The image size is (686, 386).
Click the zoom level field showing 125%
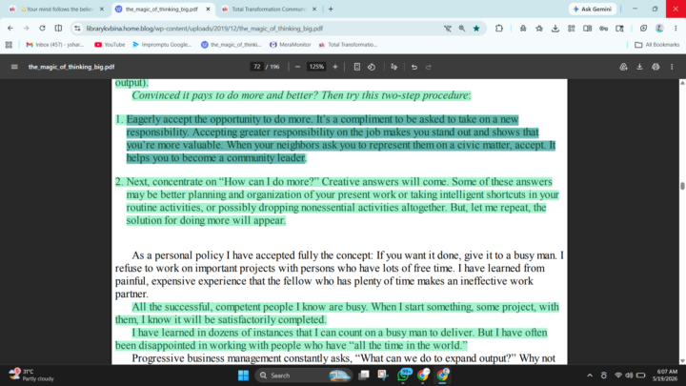tap(316, 67)
